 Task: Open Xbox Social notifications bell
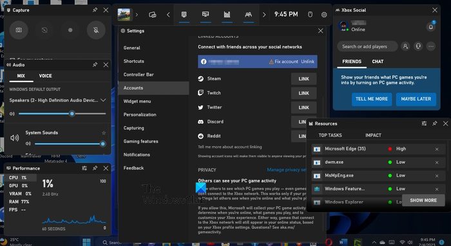(431, 27)
